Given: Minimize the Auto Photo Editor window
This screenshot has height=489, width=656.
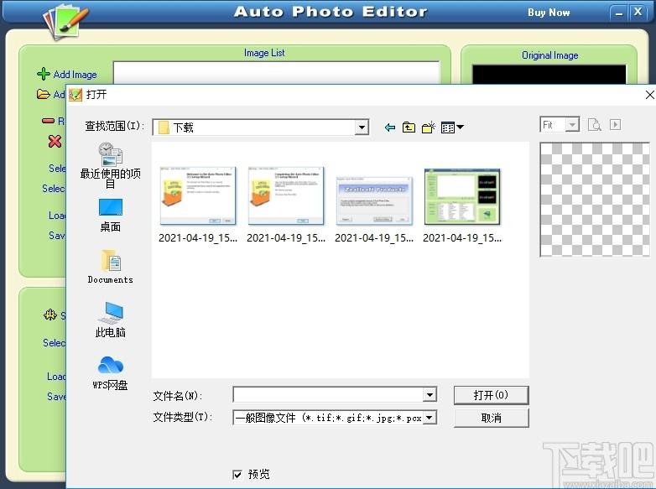Looking at the screenshot, I should (619, 13).
